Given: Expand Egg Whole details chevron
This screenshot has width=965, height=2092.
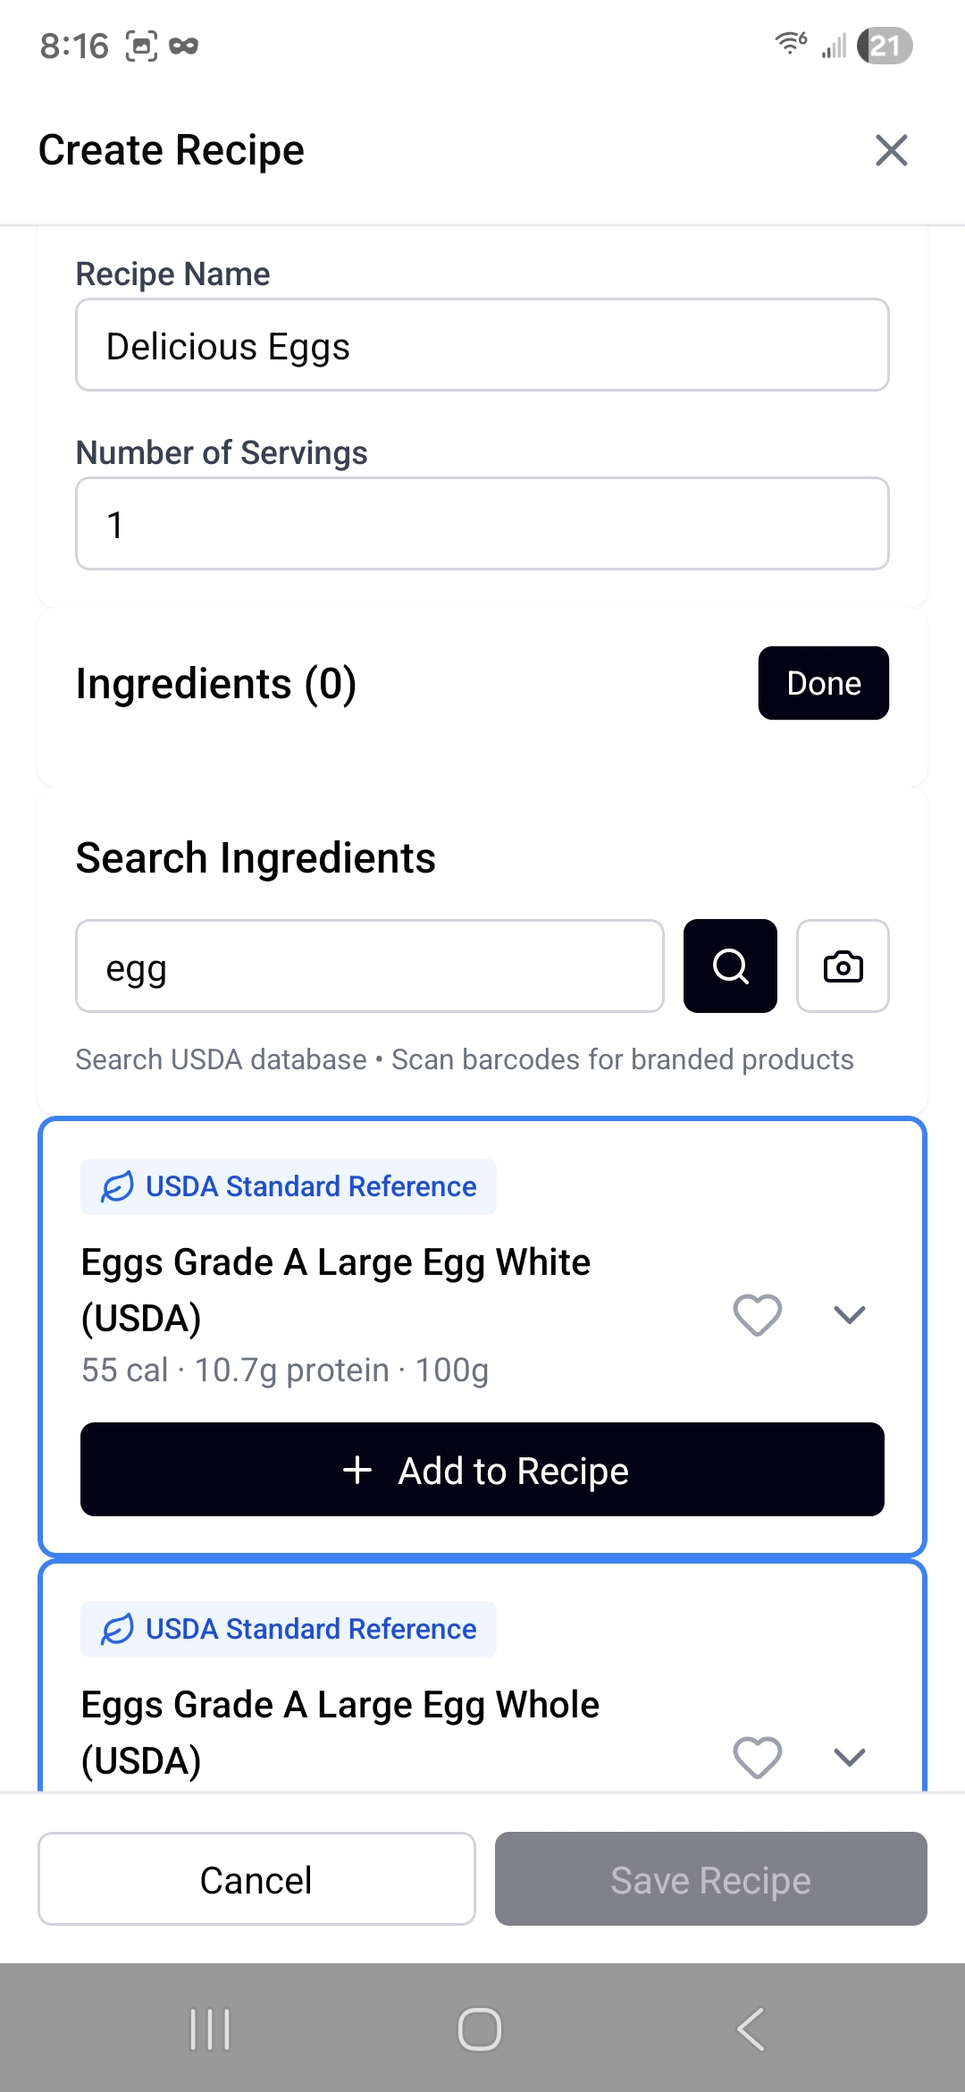Looking at the screenshot, I should (849, 1757).
